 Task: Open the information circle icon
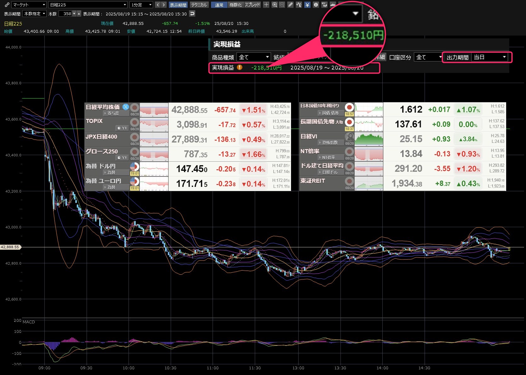click(316, 5)
